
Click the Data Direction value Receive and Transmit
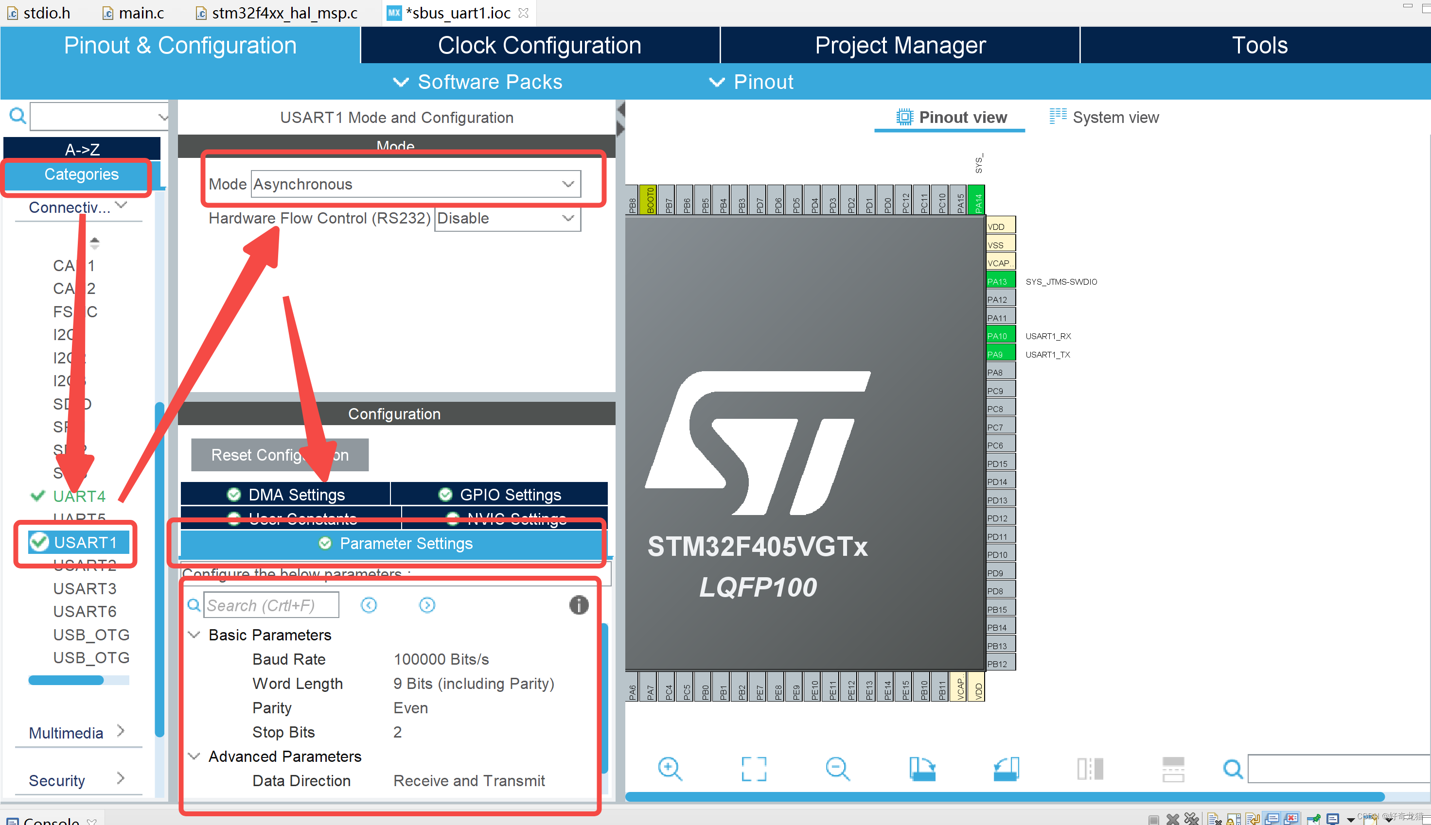pos(469,781)
